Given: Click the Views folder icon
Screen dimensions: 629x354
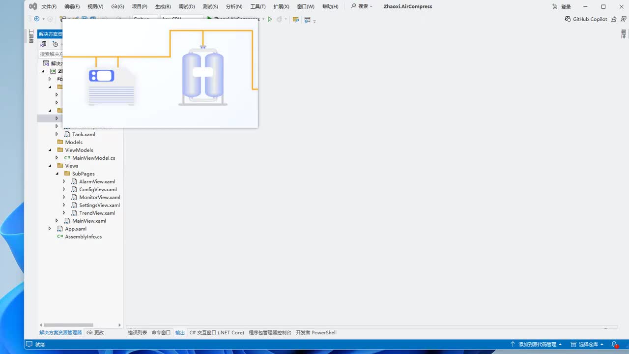Looking at the screenshot, I should coord(60,166).
